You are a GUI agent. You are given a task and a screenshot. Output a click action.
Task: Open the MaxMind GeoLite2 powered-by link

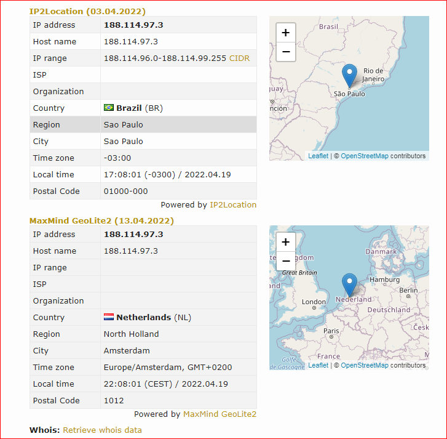click(x=220, y=414)
